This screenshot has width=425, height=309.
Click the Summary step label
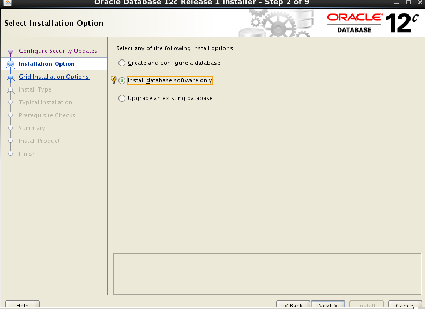click(x=32, y=128)
